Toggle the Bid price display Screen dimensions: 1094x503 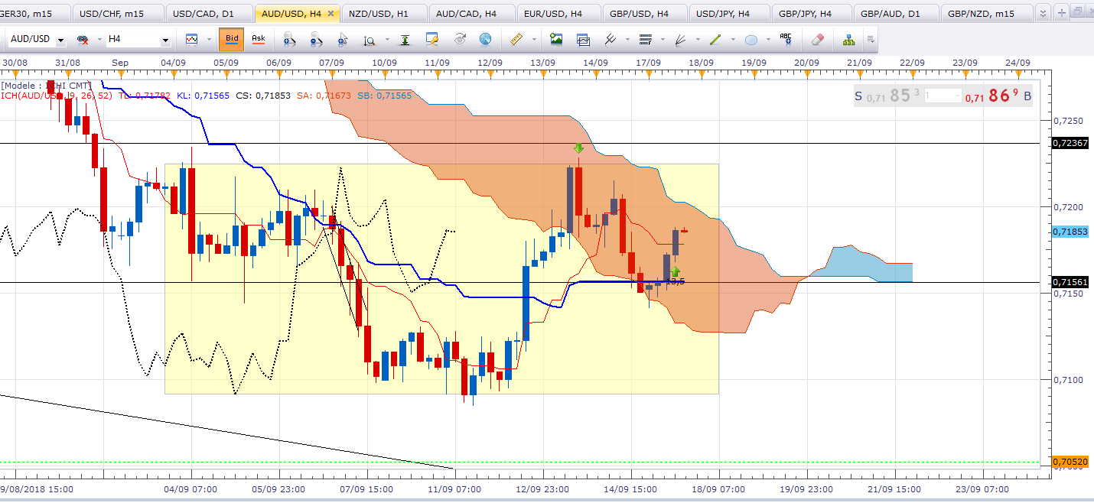tap(231, 39)
